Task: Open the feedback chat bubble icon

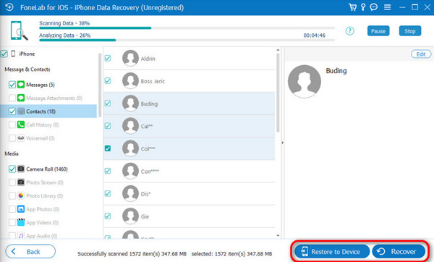Action: pos(374,7)
